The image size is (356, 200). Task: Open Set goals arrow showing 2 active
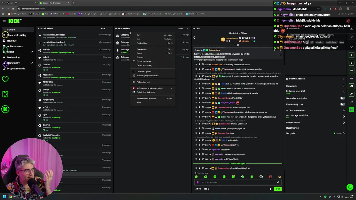tap(344, 133)
